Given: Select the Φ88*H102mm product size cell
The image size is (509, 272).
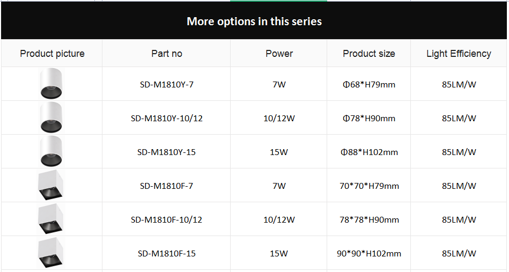Looking at the screenshot, I should pyautogui.click(x=369, y=152).
